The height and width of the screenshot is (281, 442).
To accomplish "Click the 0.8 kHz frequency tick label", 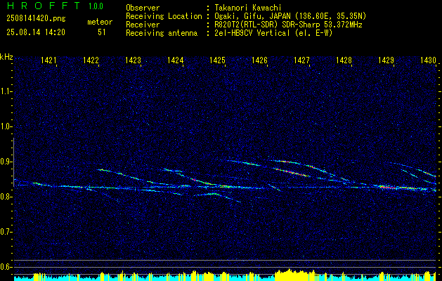I will [x=5, y=197].
